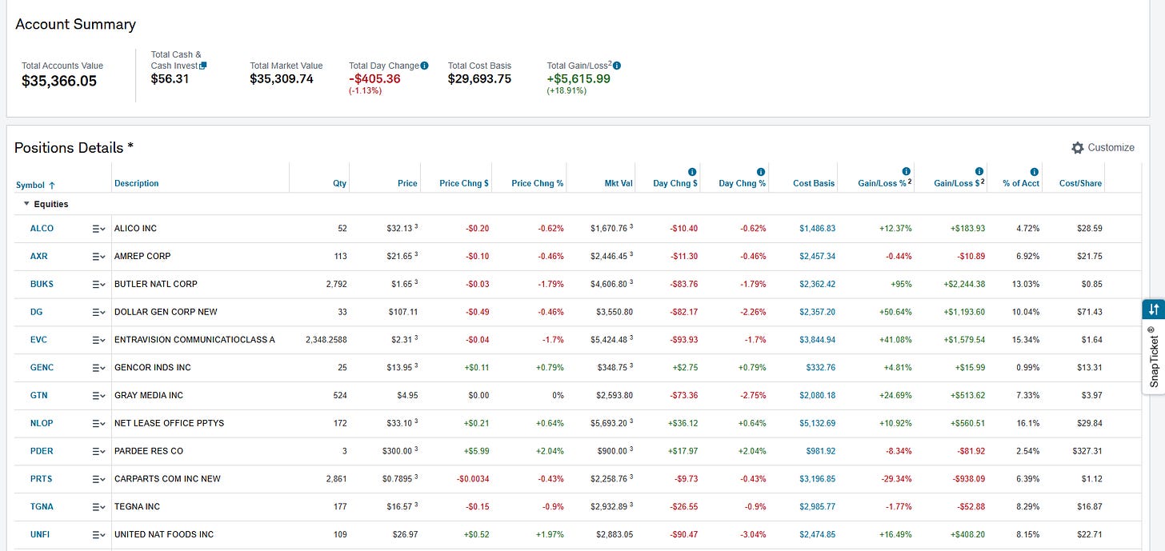
Task: Open BUKS cost basis $2,362.42
Action: (x=817, y=284)
